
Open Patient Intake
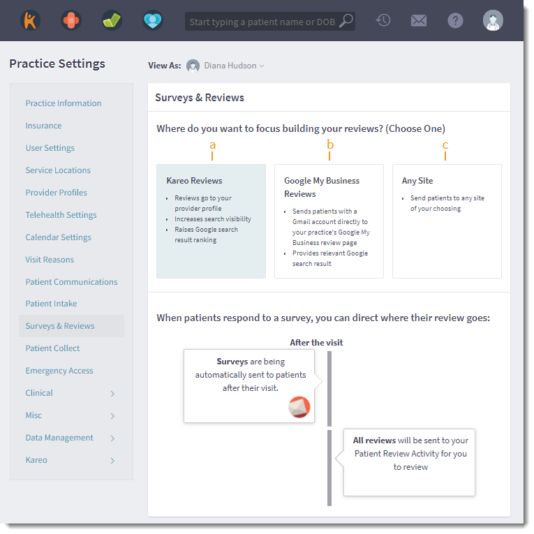tap(51, 304)
